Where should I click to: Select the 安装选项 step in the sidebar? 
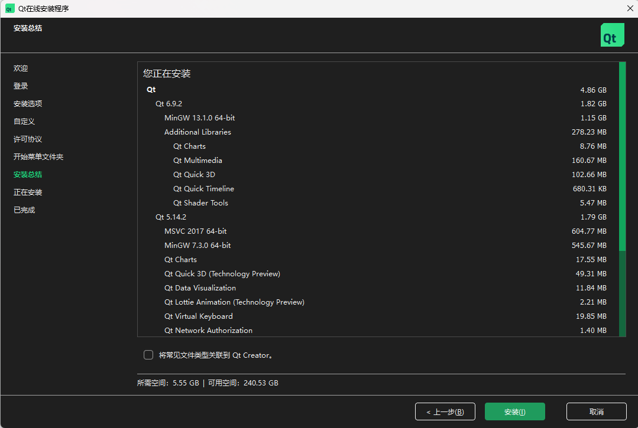click(28, 103)
